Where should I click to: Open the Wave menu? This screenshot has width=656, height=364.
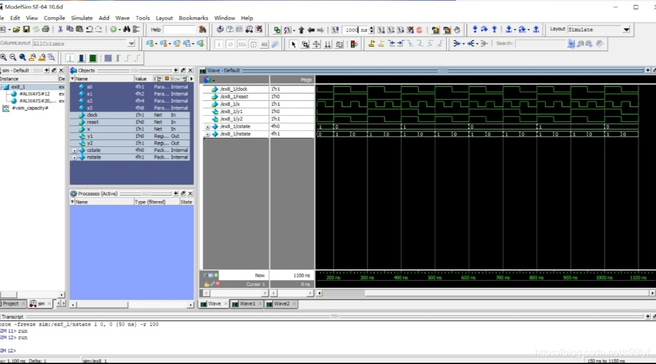[122, 18]
